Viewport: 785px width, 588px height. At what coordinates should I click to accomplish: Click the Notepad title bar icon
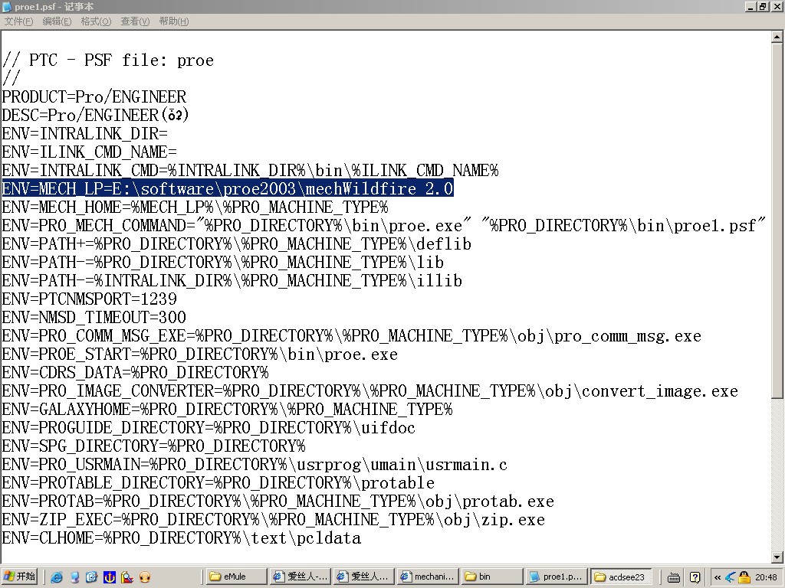coord(7,6)
